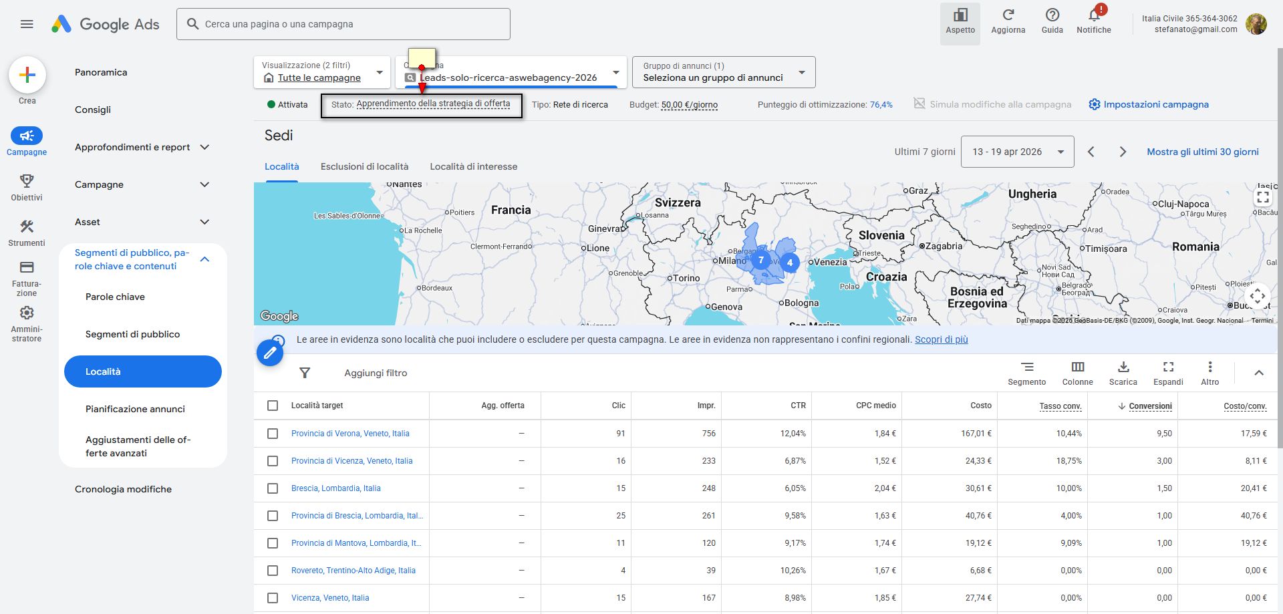Click Mostra gli ultimi 30 giorni

click(1202, 152)
